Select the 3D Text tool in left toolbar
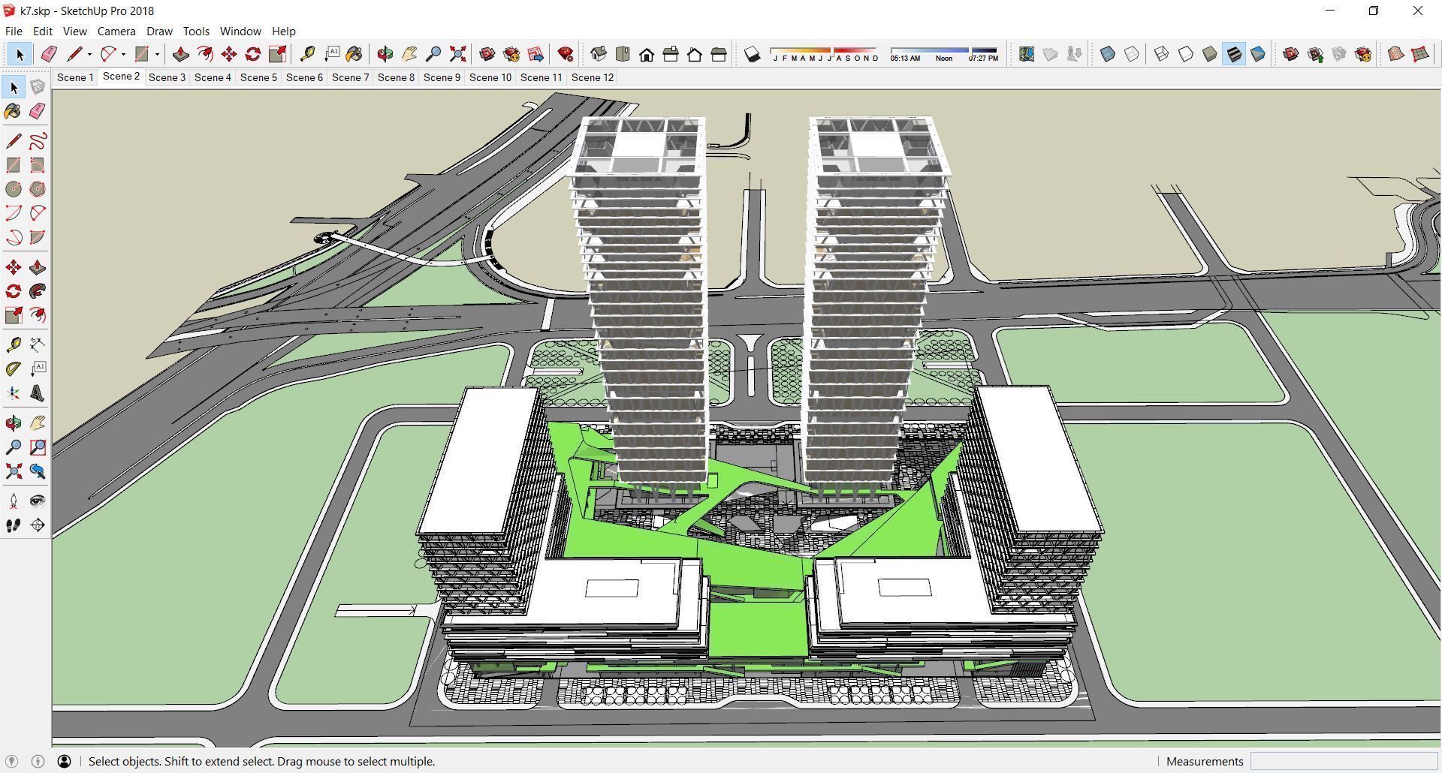The width and height of the screenshot is (1442, 773). pyautogui.click(x=38, y=393)
